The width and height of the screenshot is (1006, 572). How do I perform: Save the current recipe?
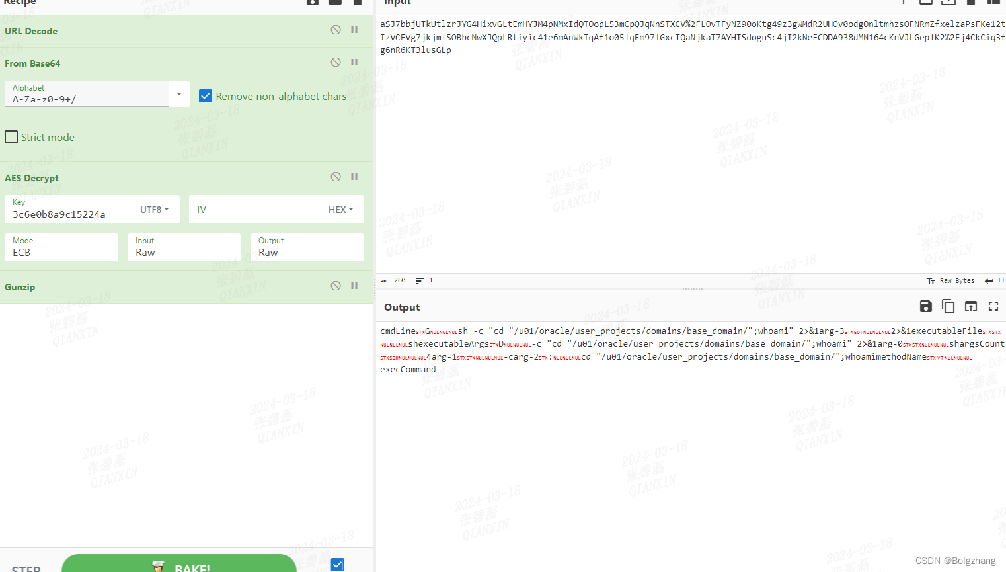(312, 3)
